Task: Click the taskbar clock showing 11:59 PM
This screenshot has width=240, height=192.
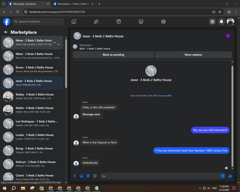Action: (224, 188)
